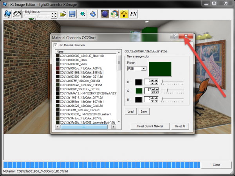Image resolution: width=235 pixels, height=176 pixels.
Task: Open the blue sphere material icon
Action: point(105,14)
